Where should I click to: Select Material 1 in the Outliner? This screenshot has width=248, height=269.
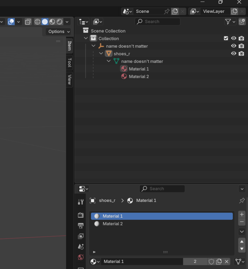click(x=139, y=69)
